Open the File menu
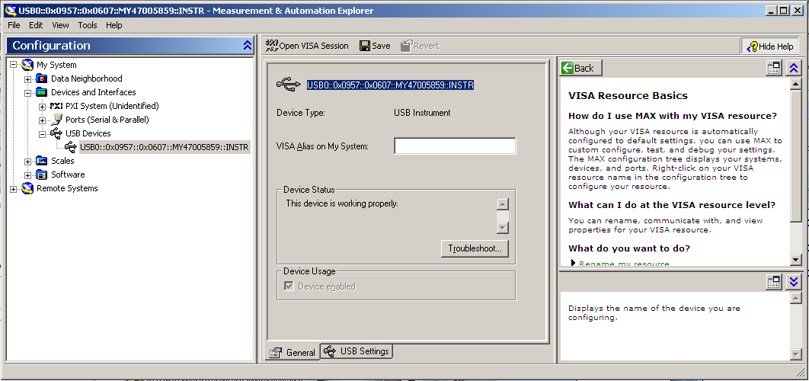The height and width of the screenshot is (381, 809). click(14, 25)
